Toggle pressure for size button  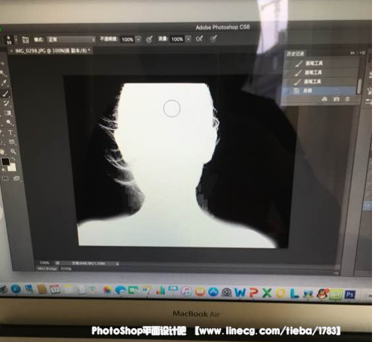click(x=213, y=39)
